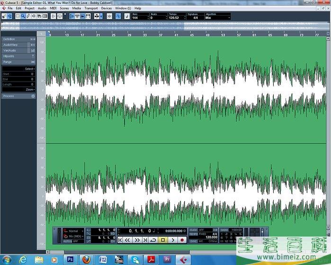Click the Rewind transport button

pyautogui.click(x=127, y=240)
